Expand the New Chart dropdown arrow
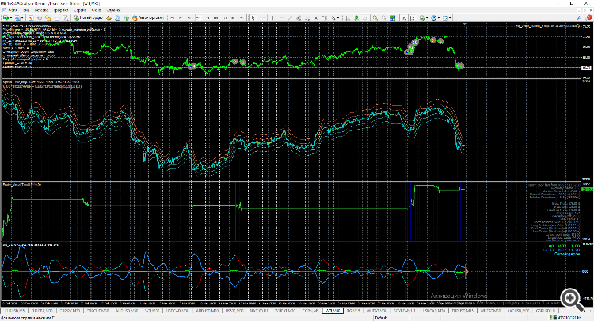Viewport: 594px width, 321px height. point(11,17)
